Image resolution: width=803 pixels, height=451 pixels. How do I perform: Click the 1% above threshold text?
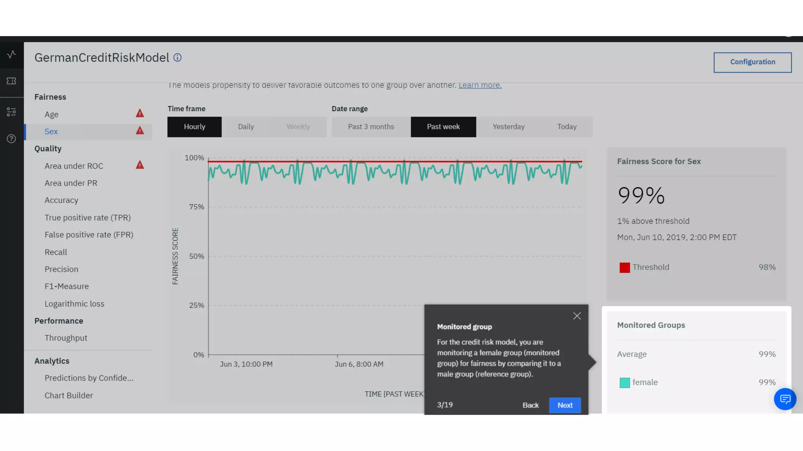(653, 221)
